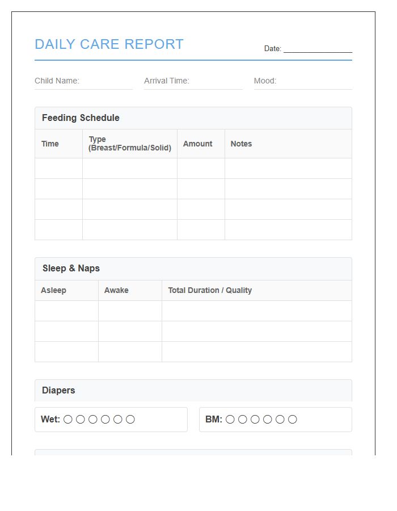Mark the first Wet diaper circle
Viewport: 397px width, 511px height.
tap(68, 420)
